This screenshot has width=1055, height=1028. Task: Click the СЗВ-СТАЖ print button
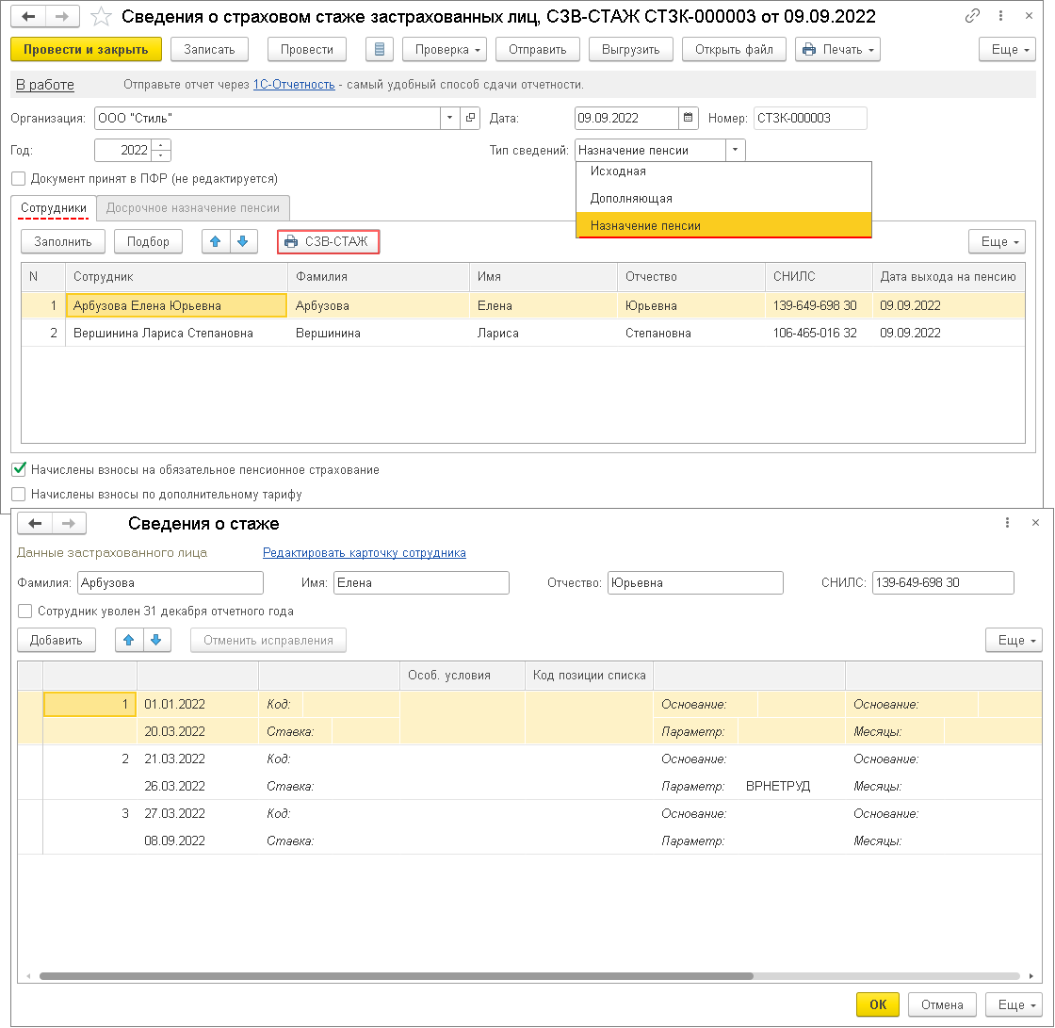tap(328, 242)
